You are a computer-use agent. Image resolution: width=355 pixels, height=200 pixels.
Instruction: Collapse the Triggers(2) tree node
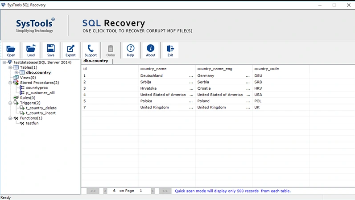[10, 103]
